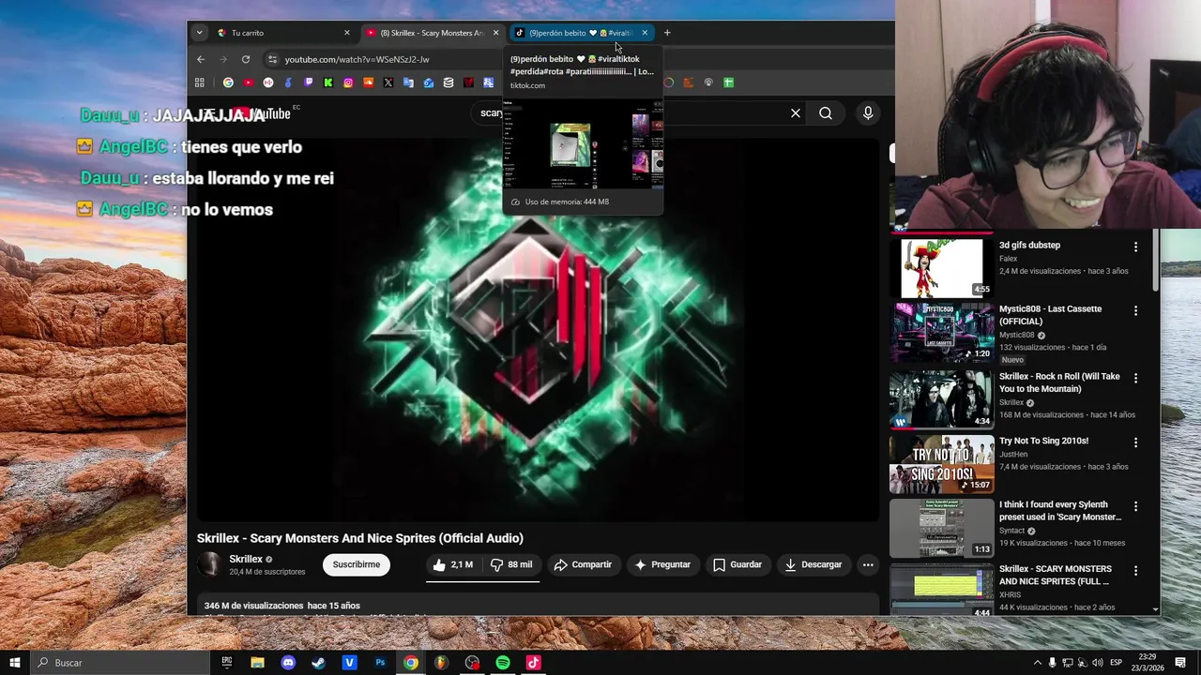
Task: Open options for 'Try Not To Sing 2010s!'
Action: (1135, 442)
